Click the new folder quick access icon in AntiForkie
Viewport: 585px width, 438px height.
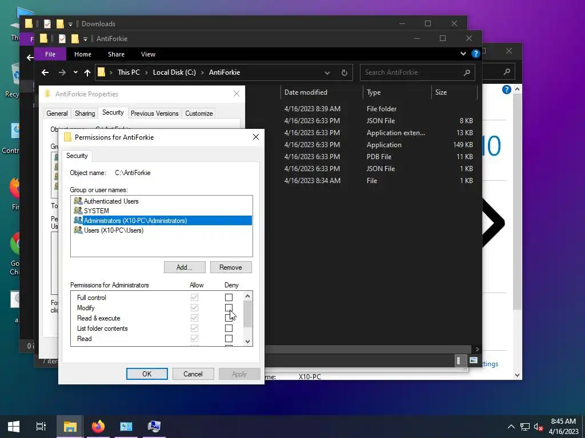point(75,38)
